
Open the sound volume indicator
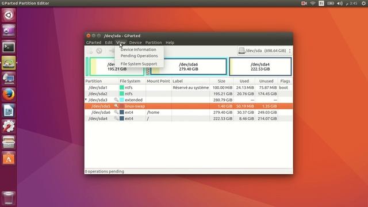click(340, 3)
